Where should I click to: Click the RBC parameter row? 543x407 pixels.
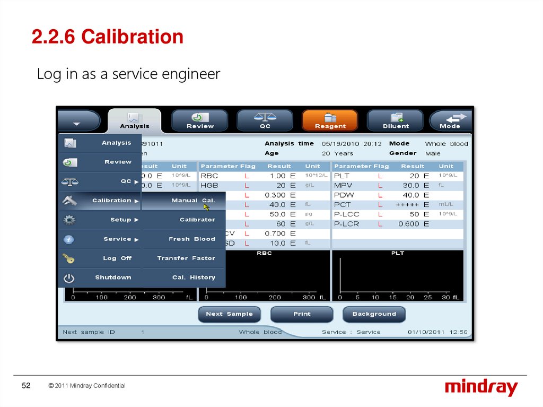tap(264, 176)
